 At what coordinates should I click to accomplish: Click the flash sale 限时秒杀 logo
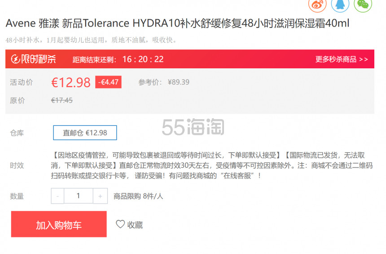coord(34,59)
